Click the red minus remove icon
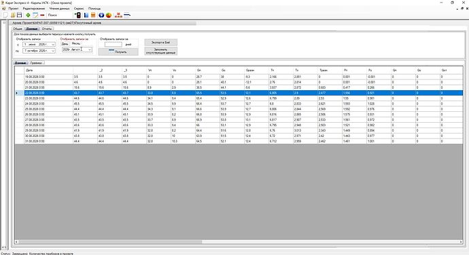 tap(42, 15)
